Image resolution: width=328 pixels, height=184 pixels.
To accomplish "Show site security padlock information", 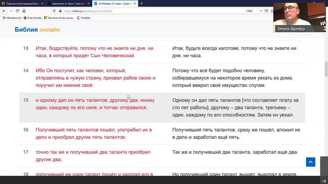I will point(60,11).
